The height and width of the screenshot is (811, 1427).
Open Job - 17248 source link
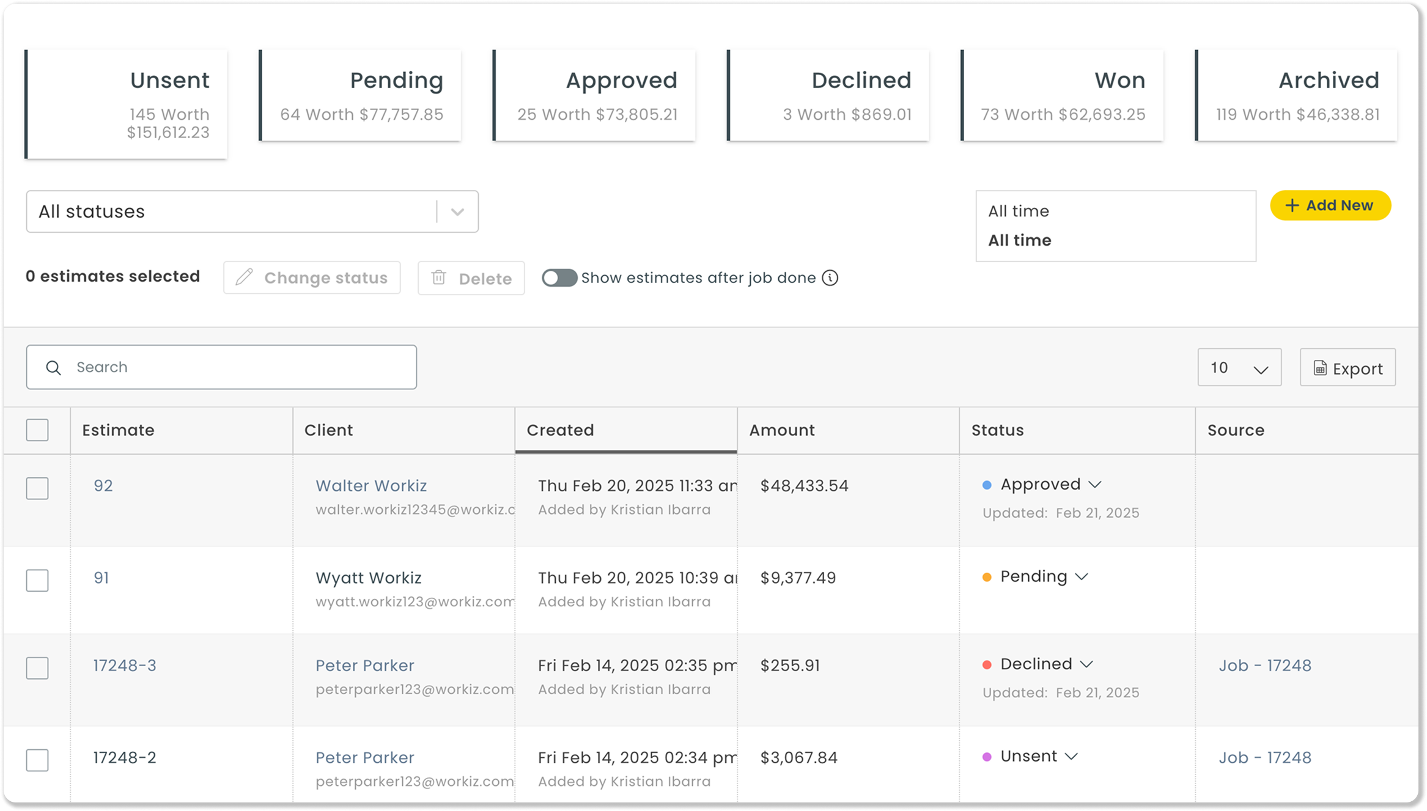(x=1265, y=666)
